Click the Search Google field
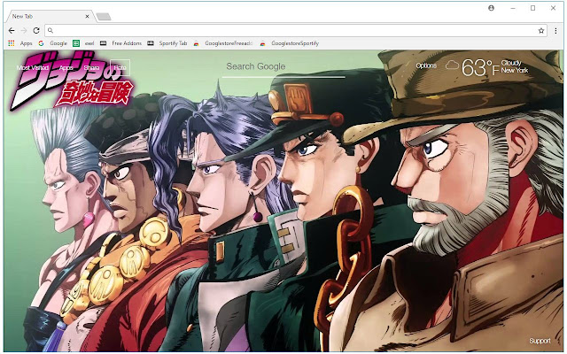 point(283,67)
